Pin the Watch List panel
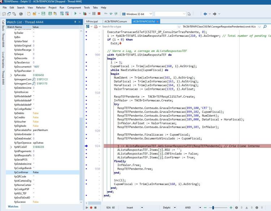 coord(75,22)
